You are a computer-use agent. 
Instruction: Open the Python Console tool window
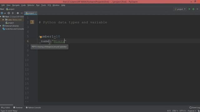click(x=33, y=108)
